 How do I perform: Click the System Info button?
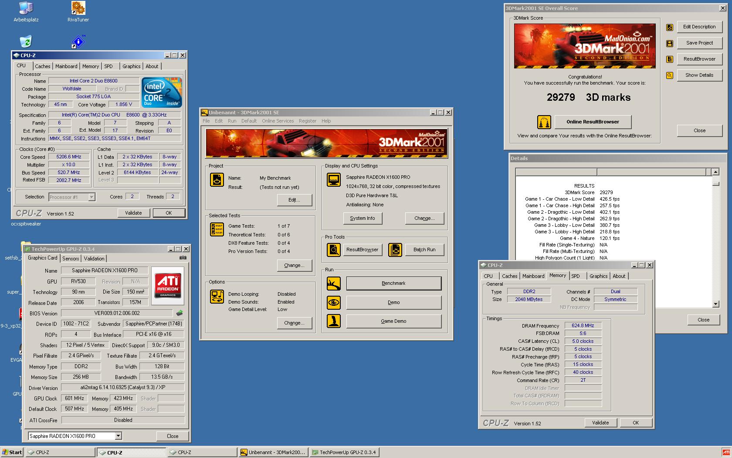(362, 219)
